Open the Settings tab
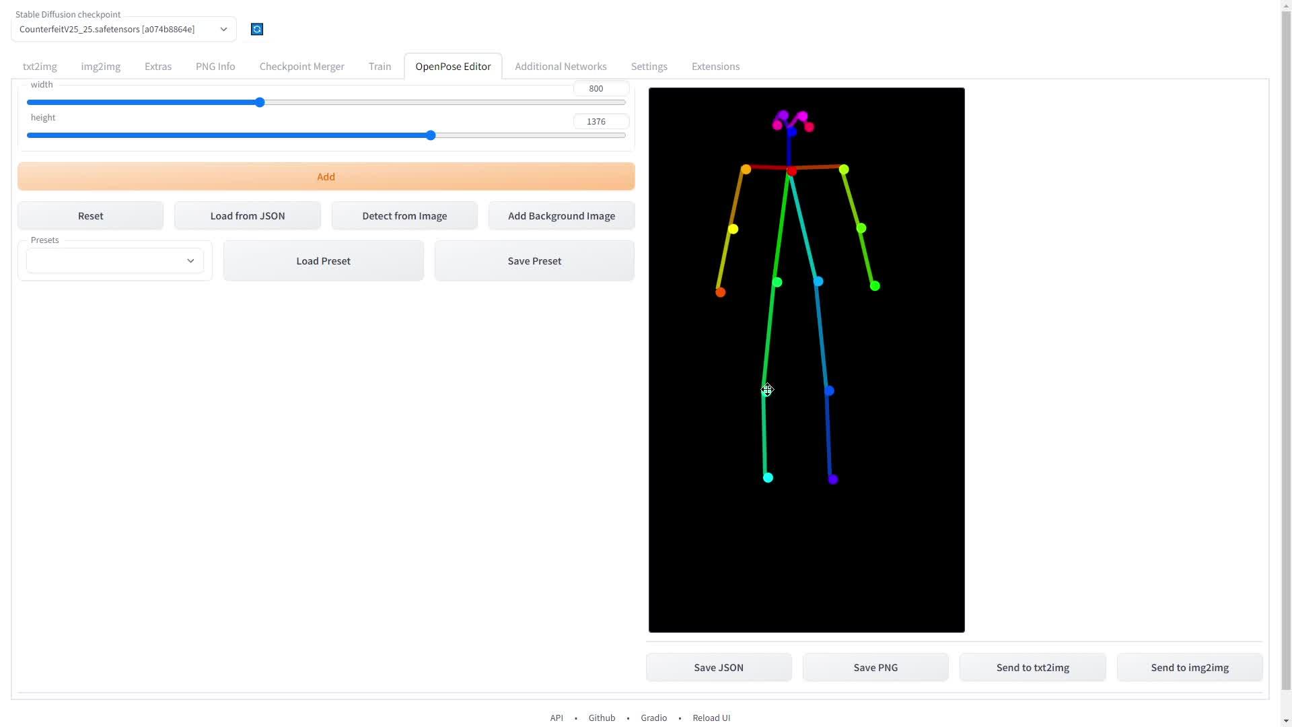The width and height of the screenshot is (1292, 727). [x=649, y=66]
